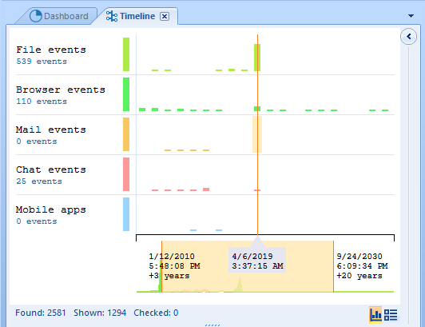Click the highlighted Mail events timeline cell

click(257, 134)
